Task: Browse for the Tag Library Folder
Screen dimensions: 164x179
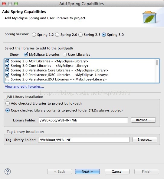Action: pyautogui.click(x=145, y=140)
